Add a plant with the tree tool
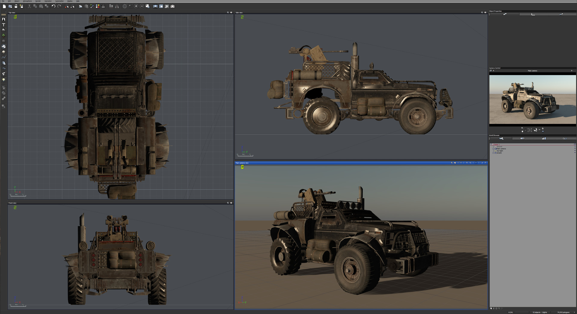 [x=4, y=35]
